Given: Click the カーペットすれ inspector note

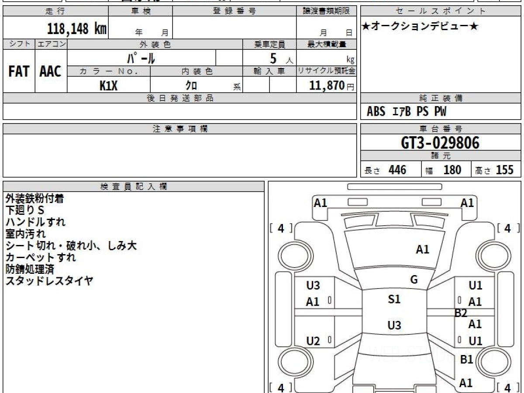Looking at the screenshot, I should 41,258.
